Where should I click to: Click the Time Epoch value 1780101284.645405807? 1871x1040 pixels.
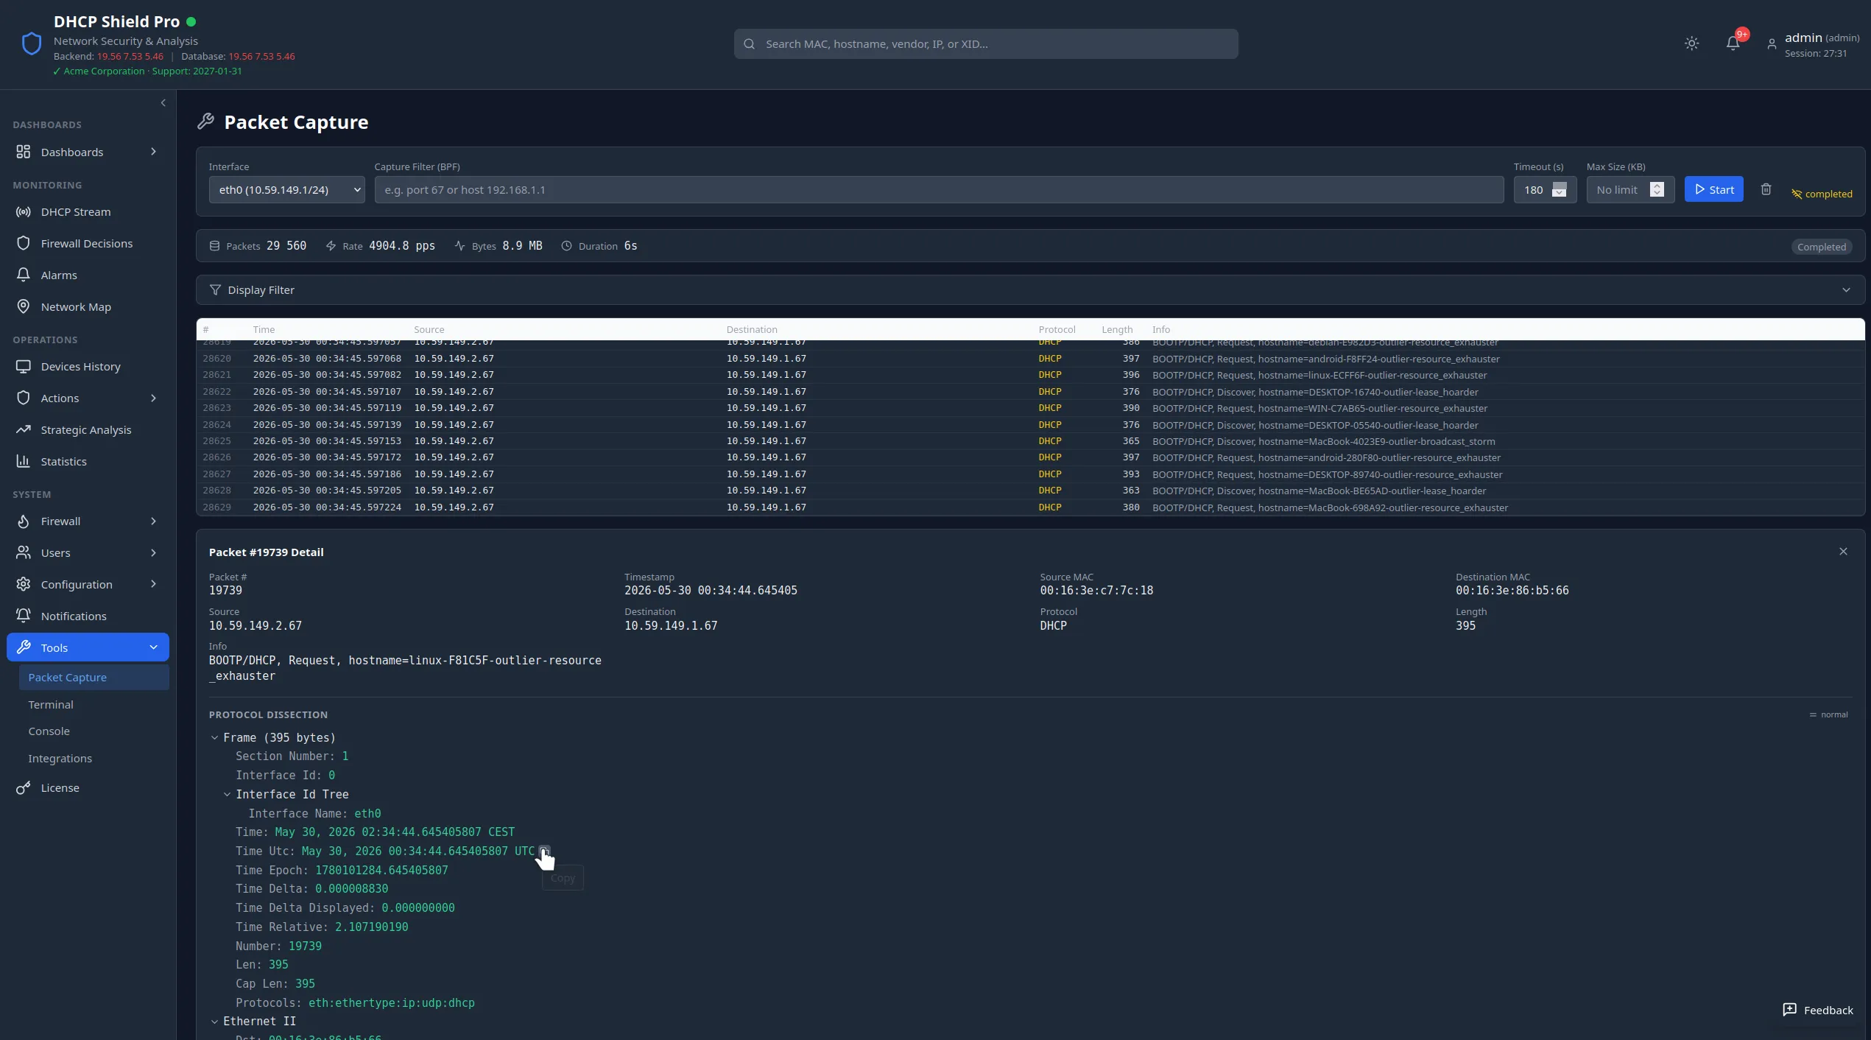pyautogui.click(x=381, y=871)
